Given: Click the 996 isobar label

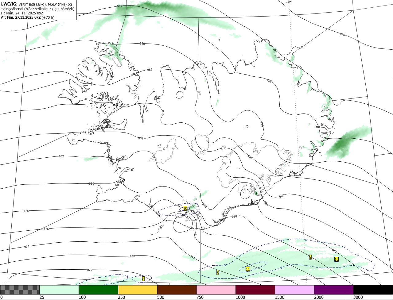Looking at the screenshot, I should [x=342, y=34].
